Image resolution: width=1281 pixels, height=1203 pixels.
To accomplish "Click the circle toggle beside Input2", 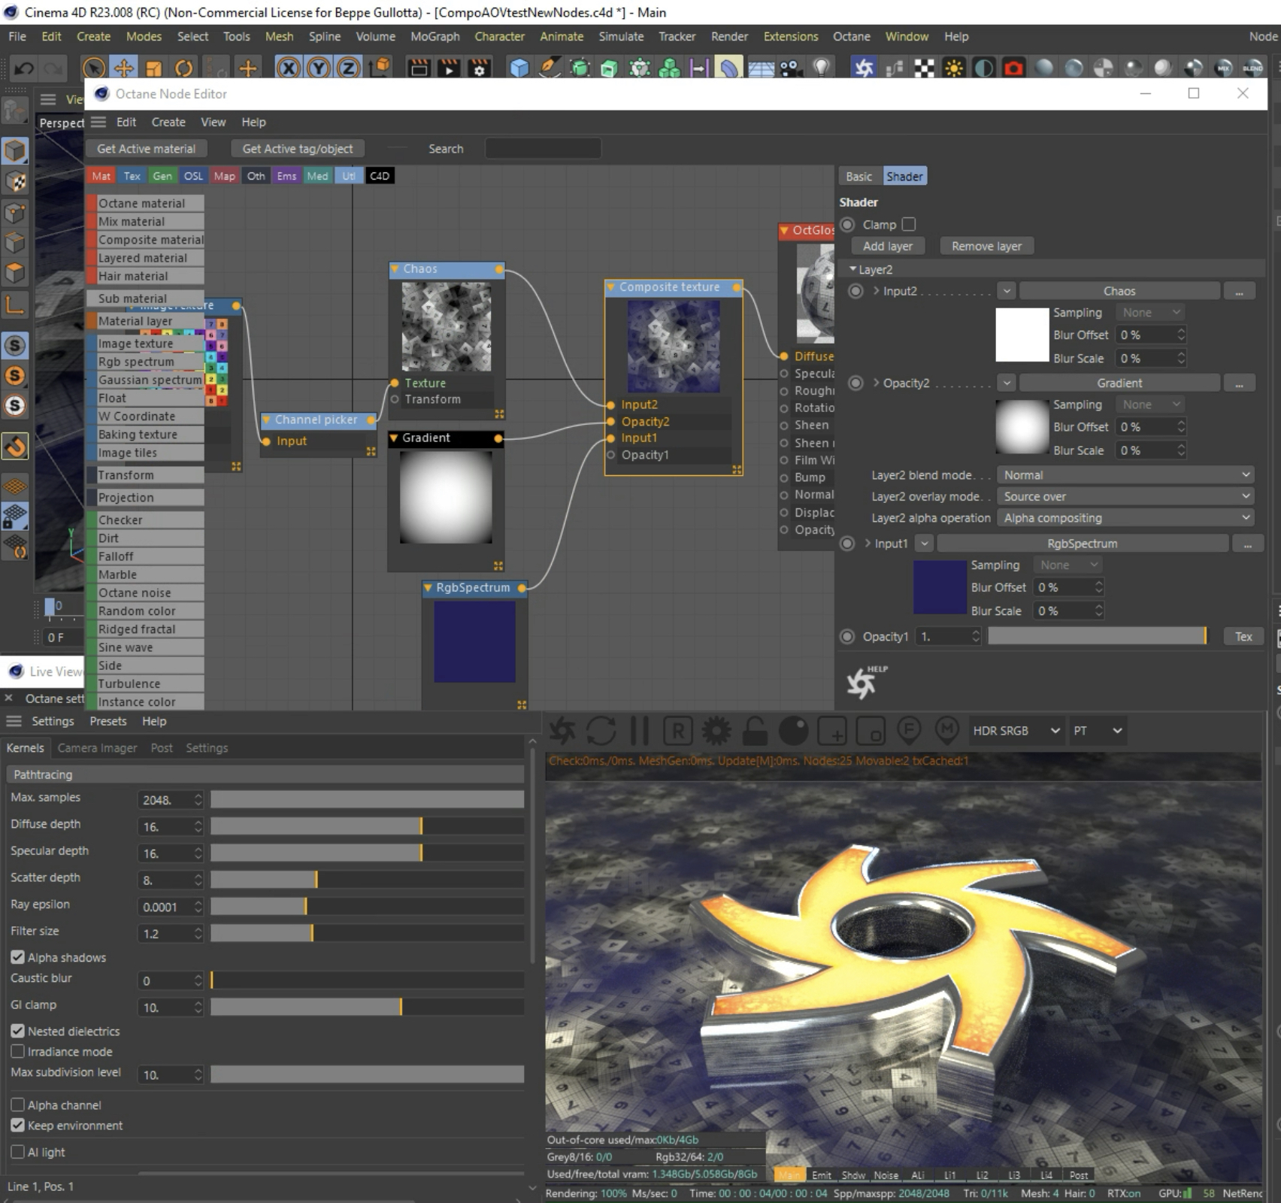I will pyautogui.click(x=856, y=291).
